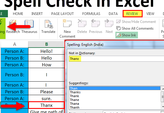Select cell containing 'Thanx'
This screenshot has width=164, height=113.
(x=47, y=105)
